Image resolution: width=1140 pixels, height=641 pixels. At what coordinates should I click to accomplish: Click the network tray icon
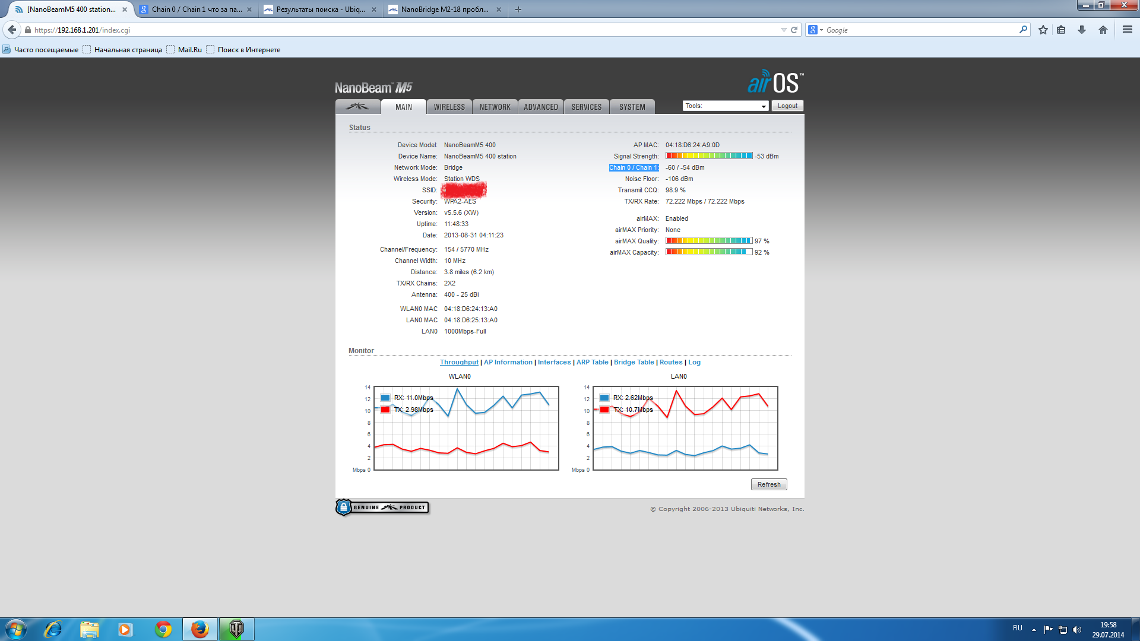click(1063, 630)
